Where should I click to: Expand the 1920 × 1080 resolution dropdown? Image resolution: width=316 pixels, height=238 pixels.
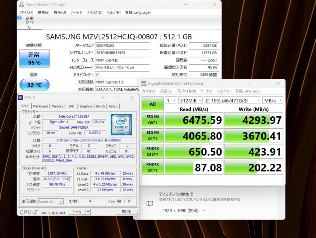coord(185,211)
